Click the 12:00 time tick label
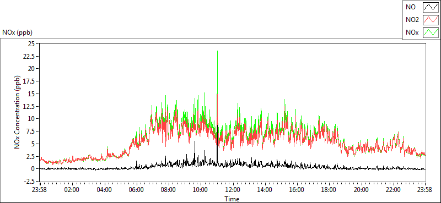The height and width of the screenshot is (203, 441). (x=232, y=189)
